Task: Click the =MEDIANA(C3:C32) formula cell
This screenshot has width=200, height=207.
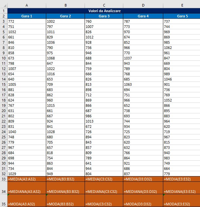Action: coord(104,191)
